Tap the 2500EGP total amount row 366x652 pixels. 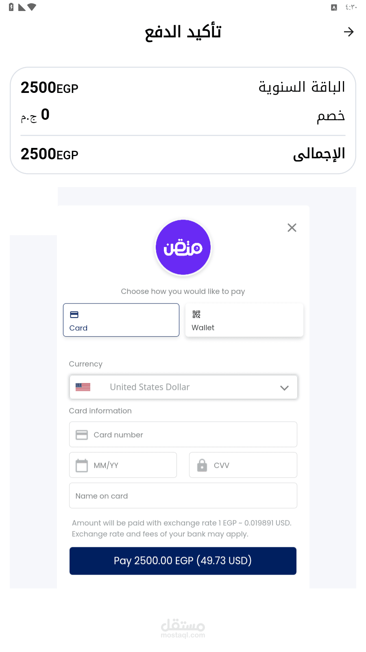(x=183, y=154)
